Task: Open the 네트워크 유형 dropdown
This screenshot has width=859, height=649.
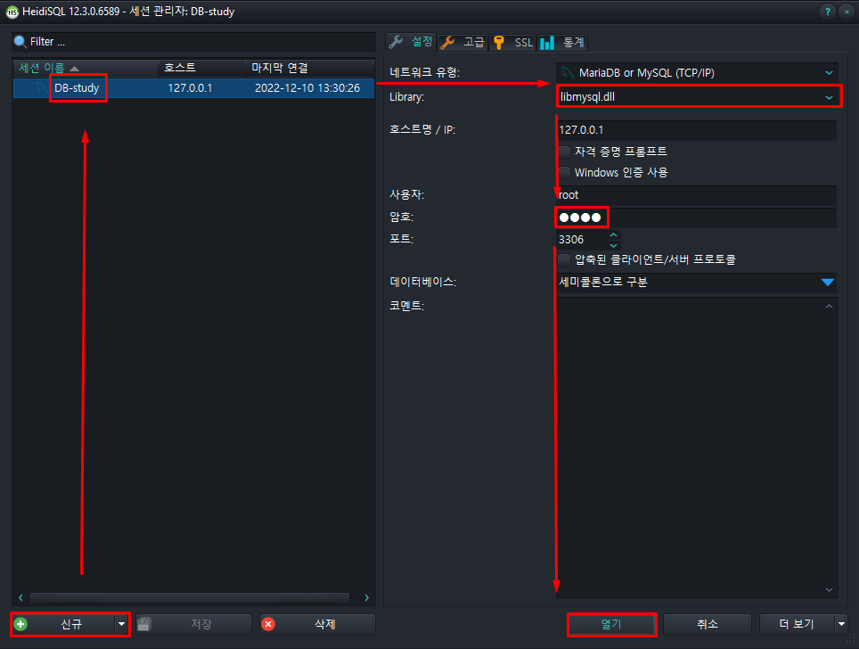Action: tap(829, 72)
